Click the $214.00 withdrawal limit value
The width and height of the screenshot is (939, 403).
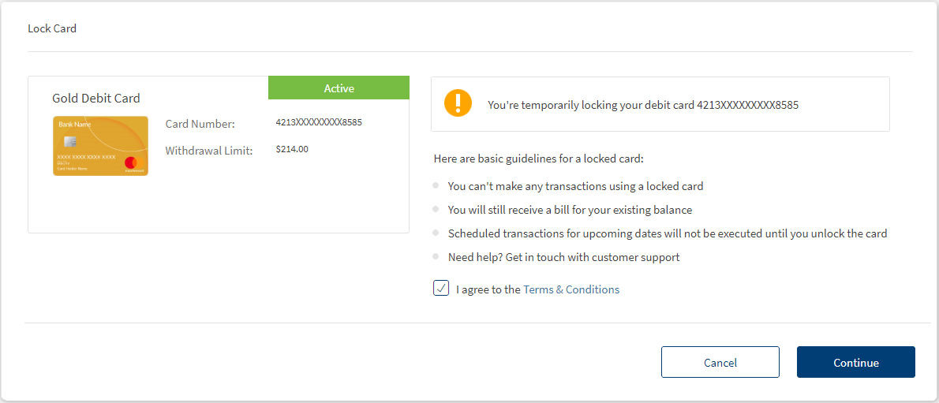point(292,148)
